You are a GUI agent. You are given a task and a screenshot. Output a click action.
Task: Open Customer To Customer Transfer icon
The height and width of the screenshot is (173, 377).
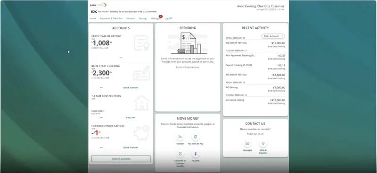point(180,154)
